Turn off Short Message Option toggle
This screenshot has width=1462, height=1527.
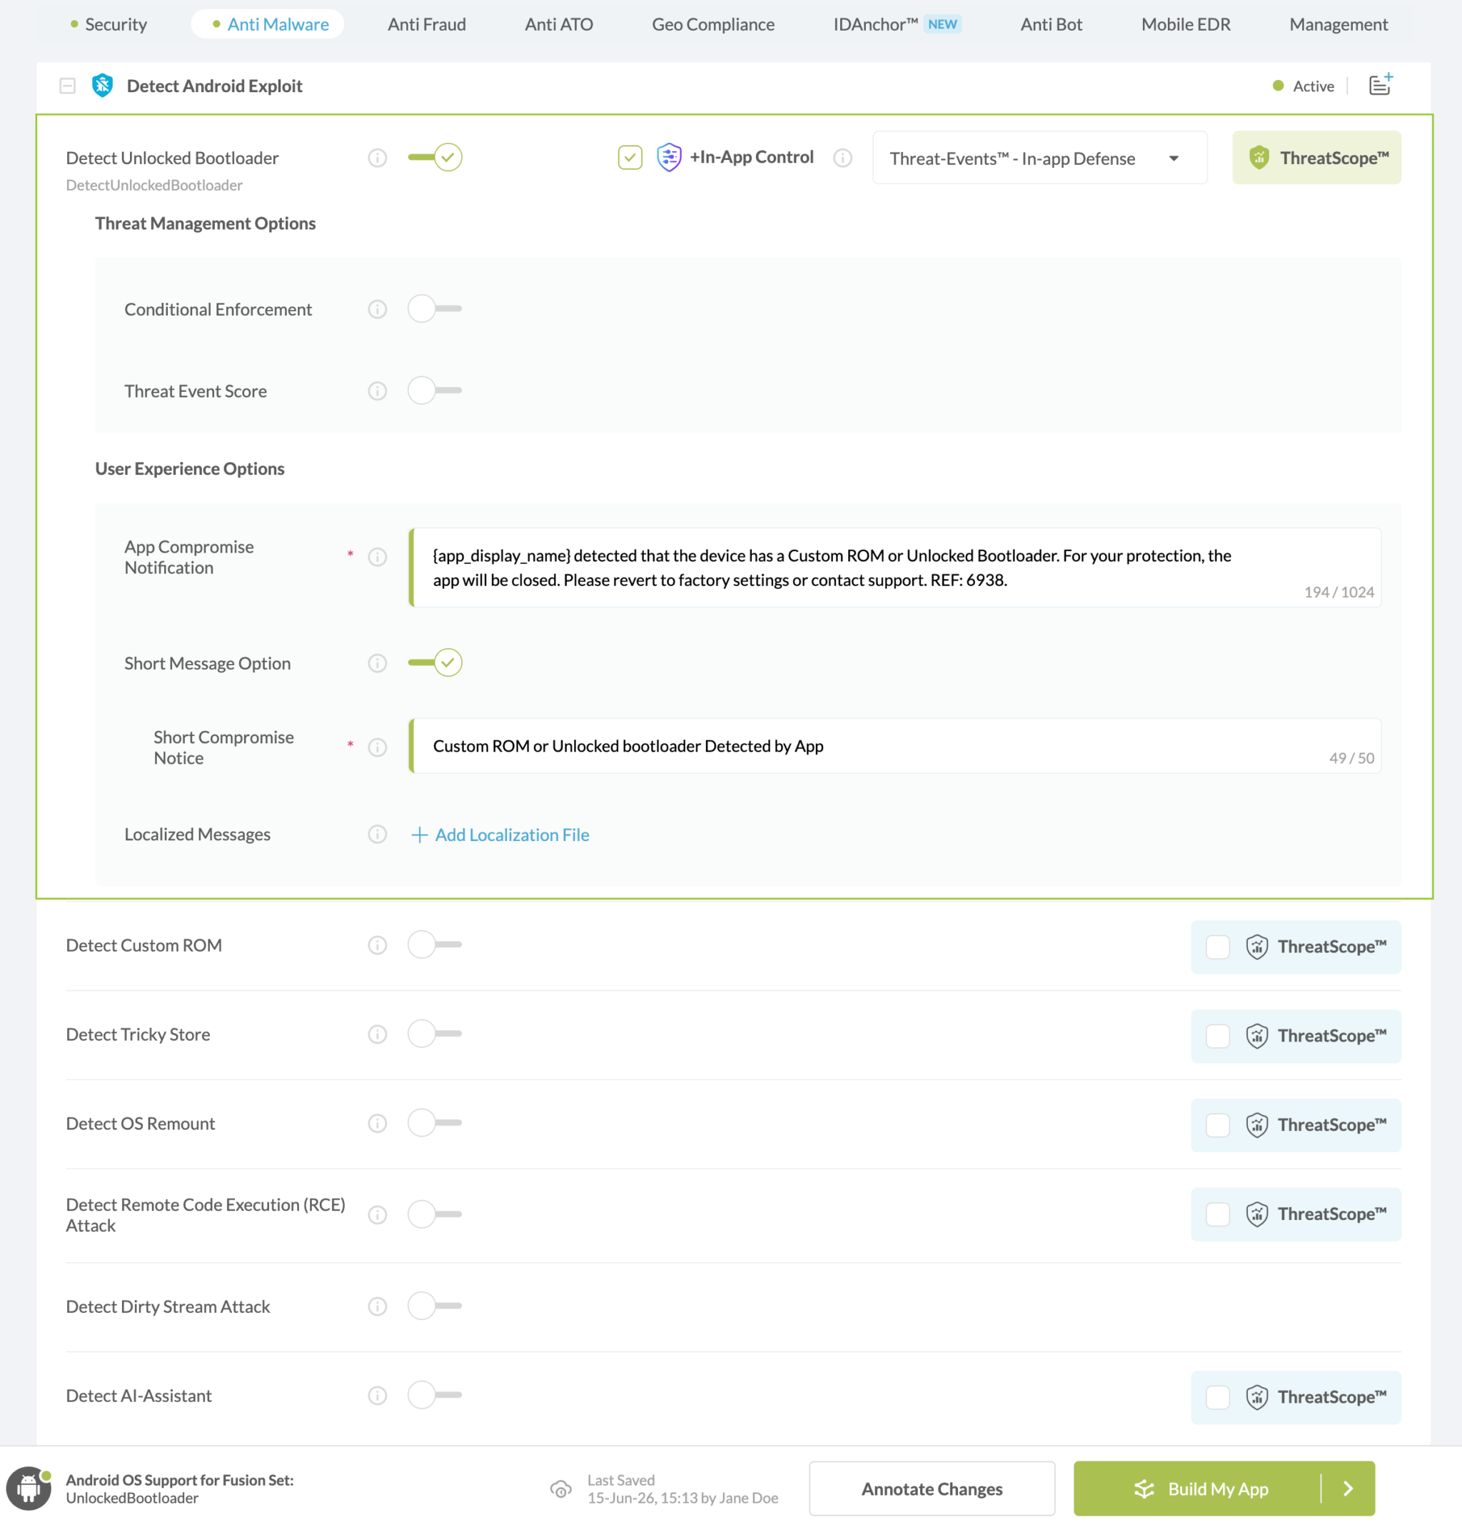[x=435, y=662]
